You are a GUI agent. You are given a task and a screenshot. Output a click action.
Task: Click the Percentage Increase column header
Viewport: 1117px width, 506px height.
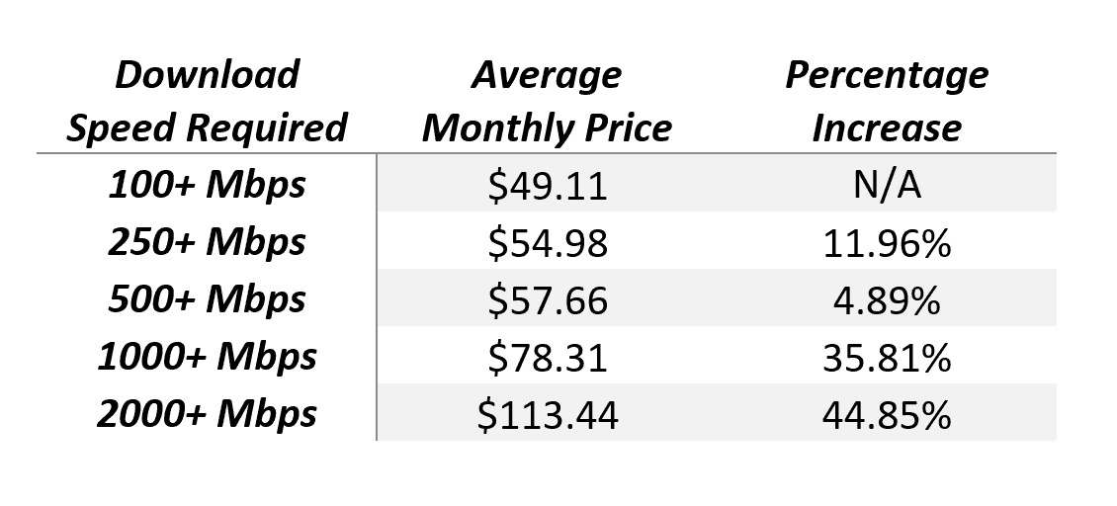click(887, 101)
